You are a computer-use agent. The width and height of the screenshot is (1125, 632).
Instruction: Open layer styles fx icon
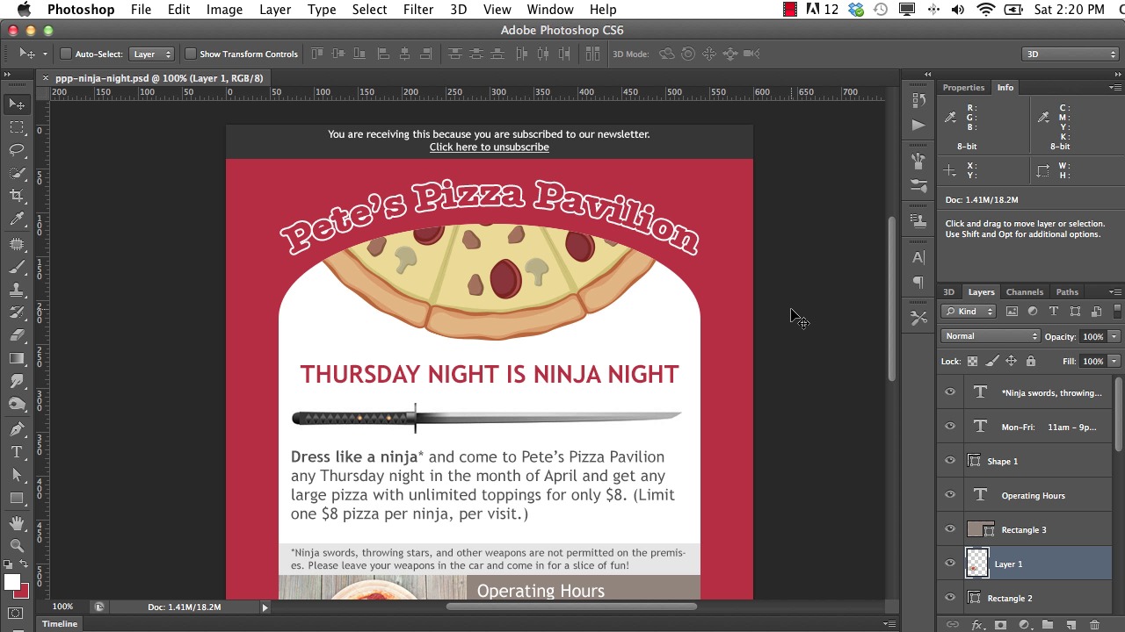[x=976, y=624]
